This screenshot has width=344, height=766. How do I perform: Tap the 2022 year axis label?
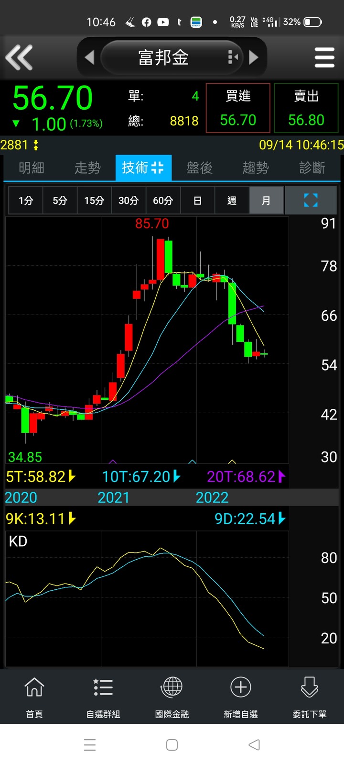212,497
